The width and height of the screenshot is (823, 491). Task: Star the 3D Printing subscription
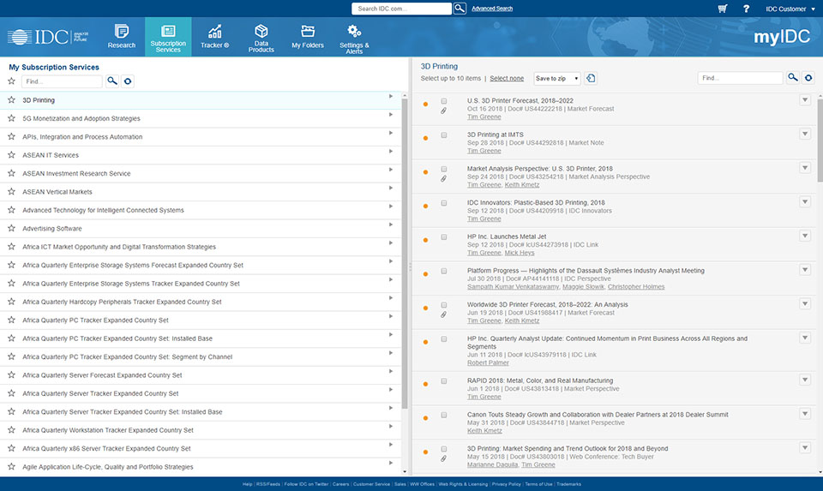[11, 99]
